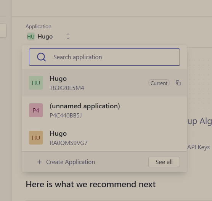
Task: Click the plus icon beside Create Application
Action: (39, 162)
